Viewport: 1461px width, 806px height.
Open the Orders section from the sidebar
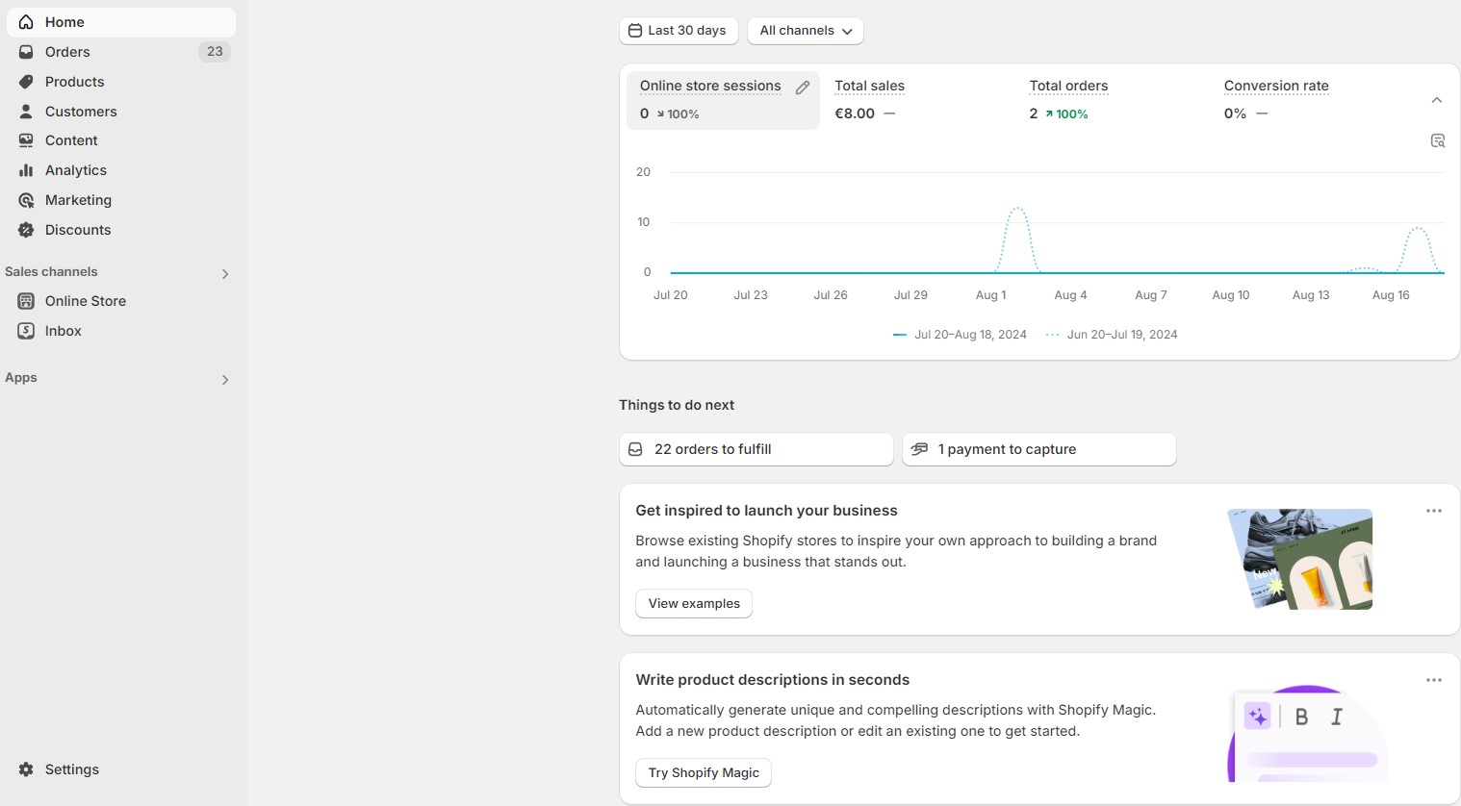67,51
